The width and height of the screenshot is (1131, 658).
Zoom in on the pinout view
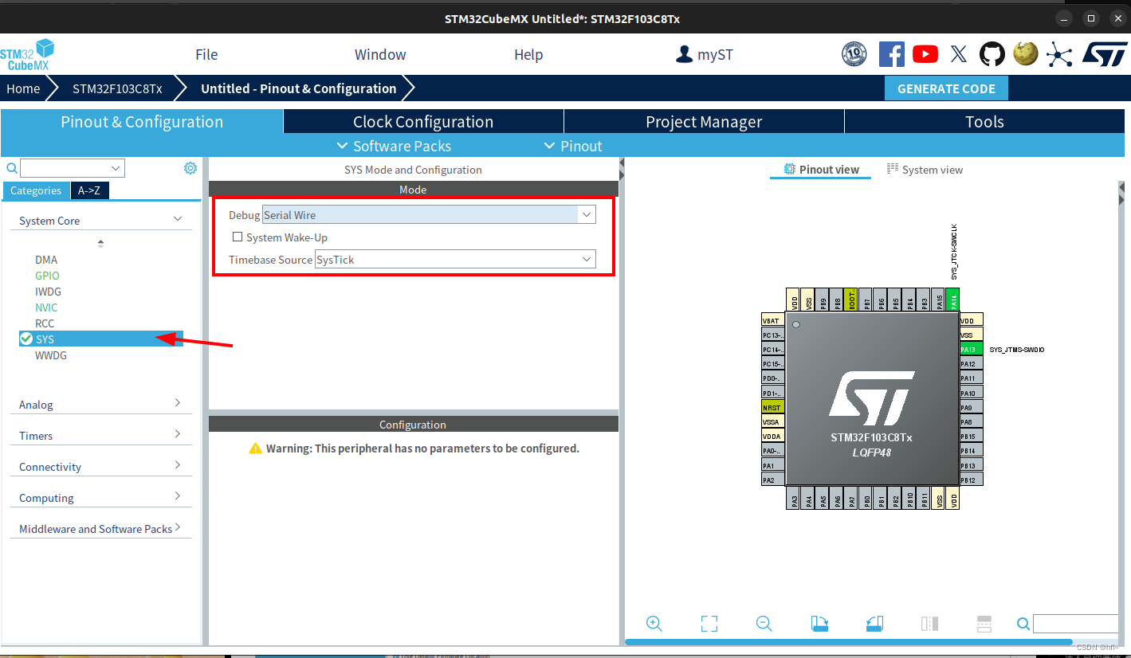[x=654, y=624]
